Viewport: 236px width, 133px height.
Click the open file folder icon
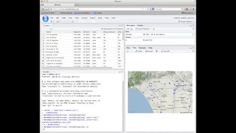click(x=58, y=21)
